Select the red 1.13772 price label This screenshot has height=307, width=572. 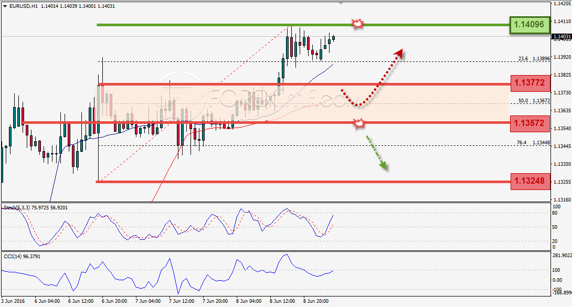tap(530, 83)
